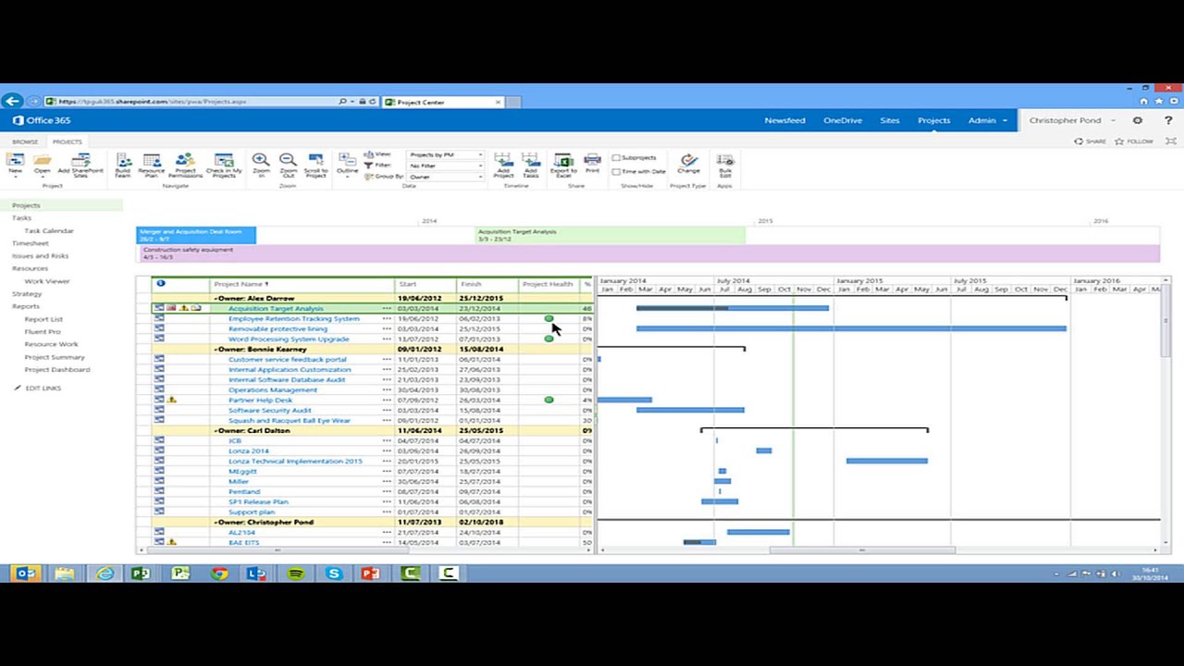Click the Gantt vertical scrollbar
Image resolution: width=1184 pixels, height=666 pixels.
tap(1165, 321)
